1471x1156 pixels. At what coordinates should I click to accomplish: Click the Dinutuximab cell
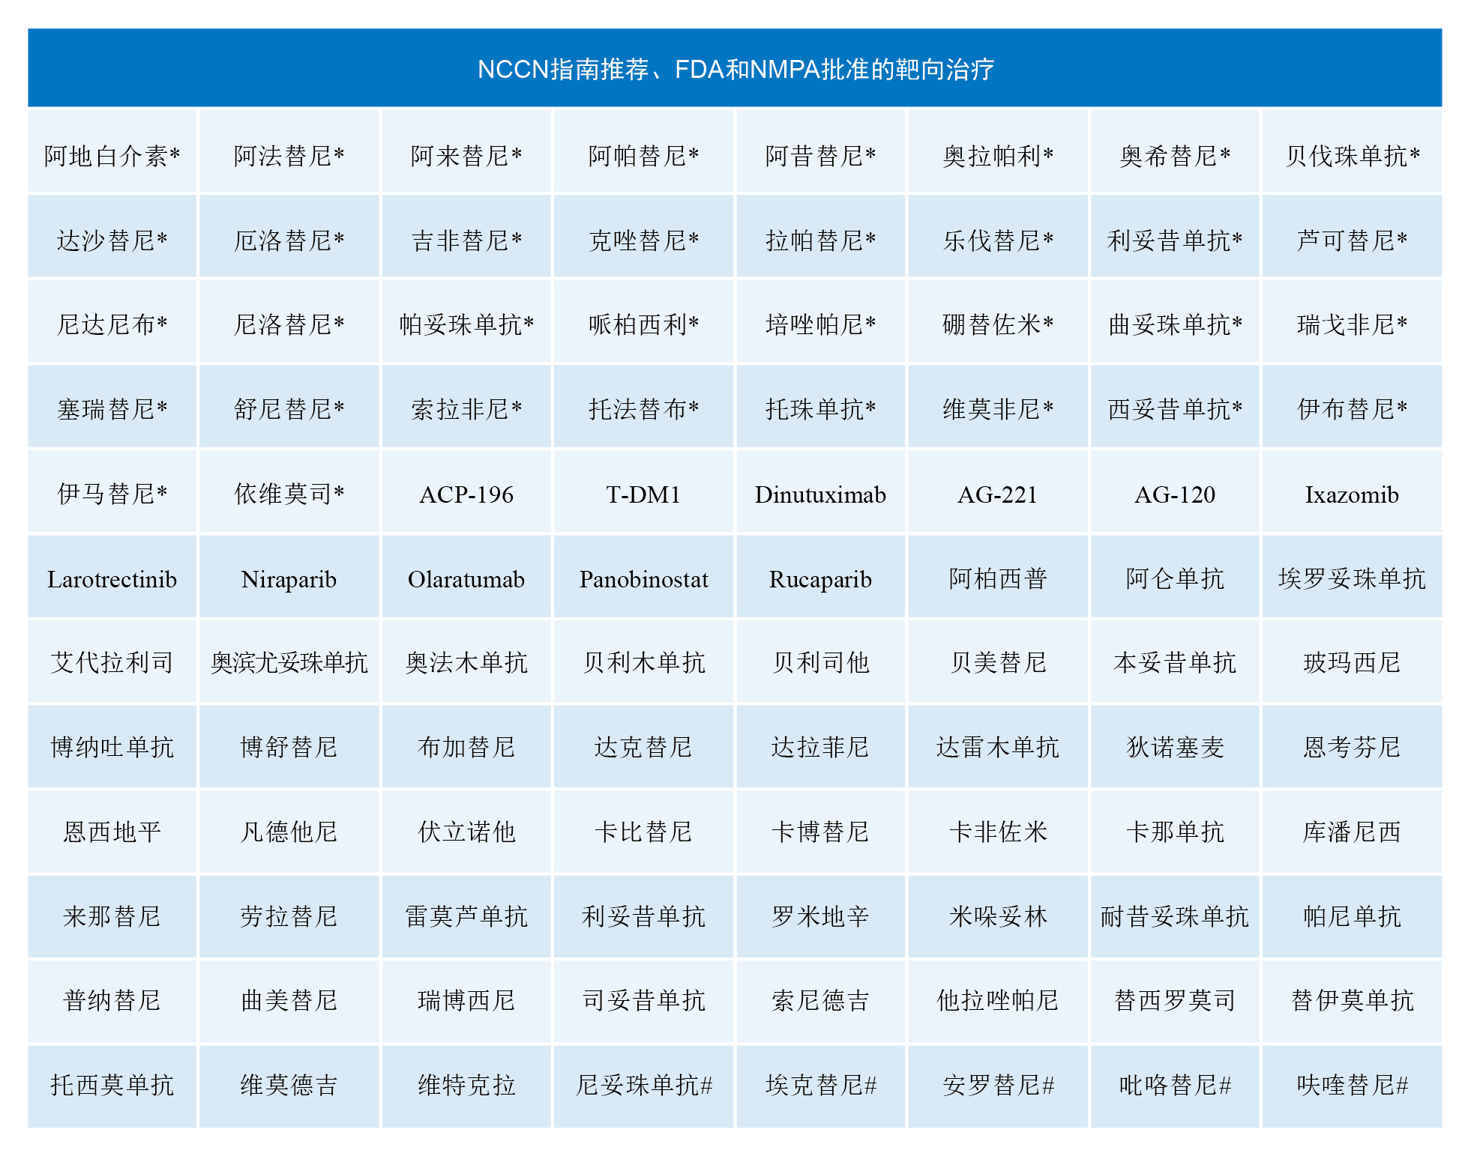pyautogui.click(x=820, y=494)
